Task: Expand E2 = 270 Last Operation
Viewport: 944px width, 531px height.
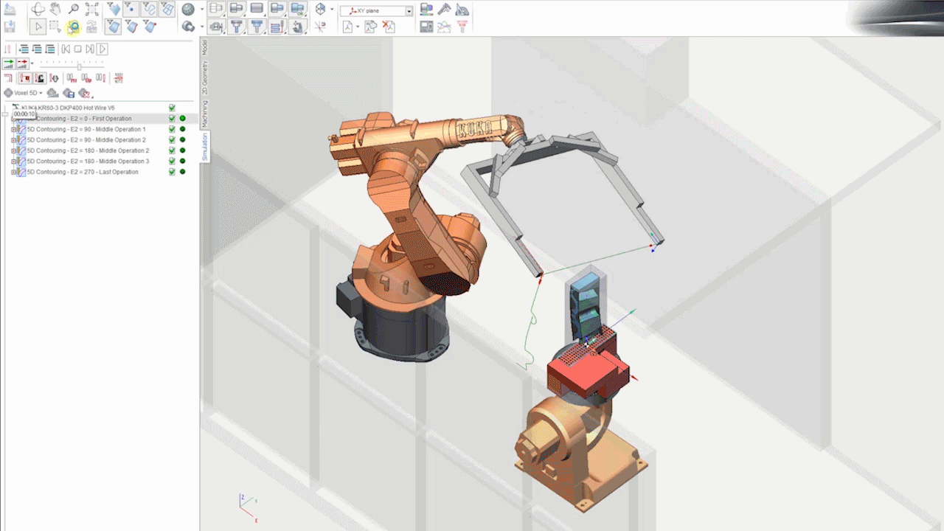Action: 13,172
